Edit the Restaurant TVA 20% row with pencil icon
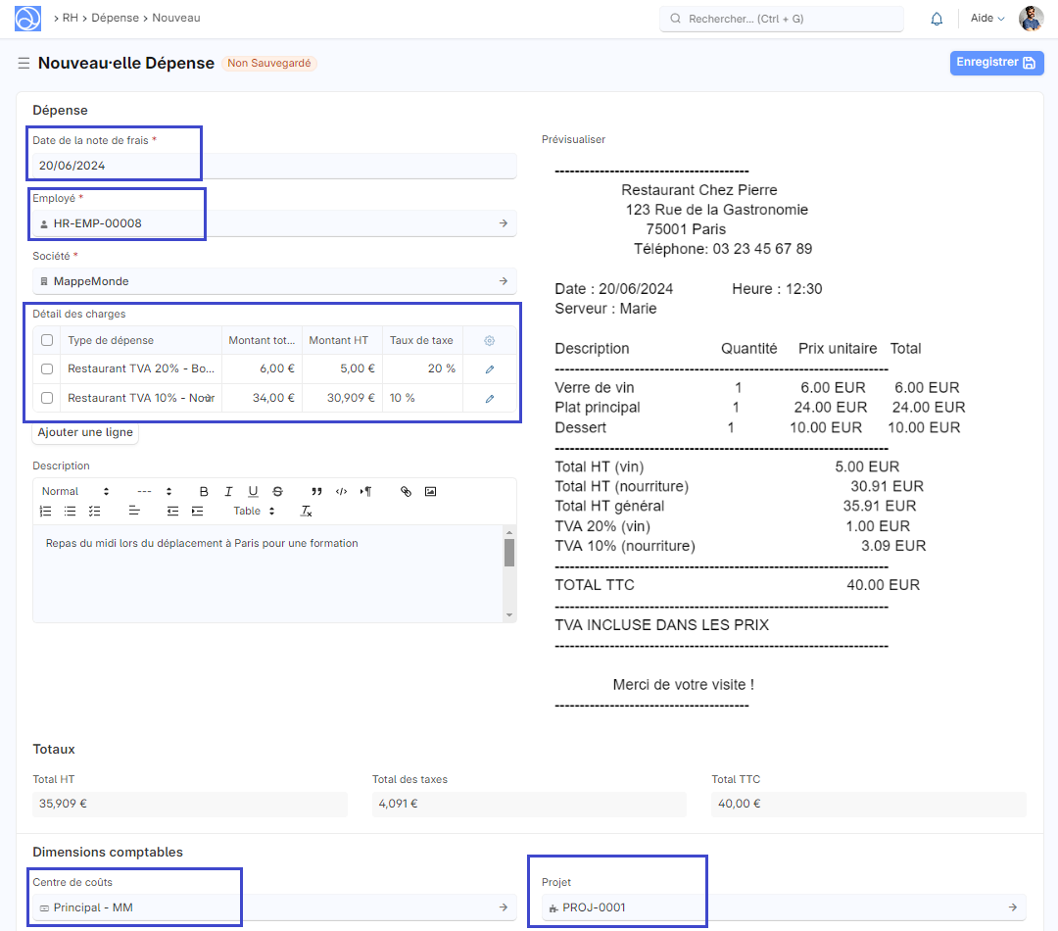The height and width of the screenshot is (931, 1058). point(490,368)
